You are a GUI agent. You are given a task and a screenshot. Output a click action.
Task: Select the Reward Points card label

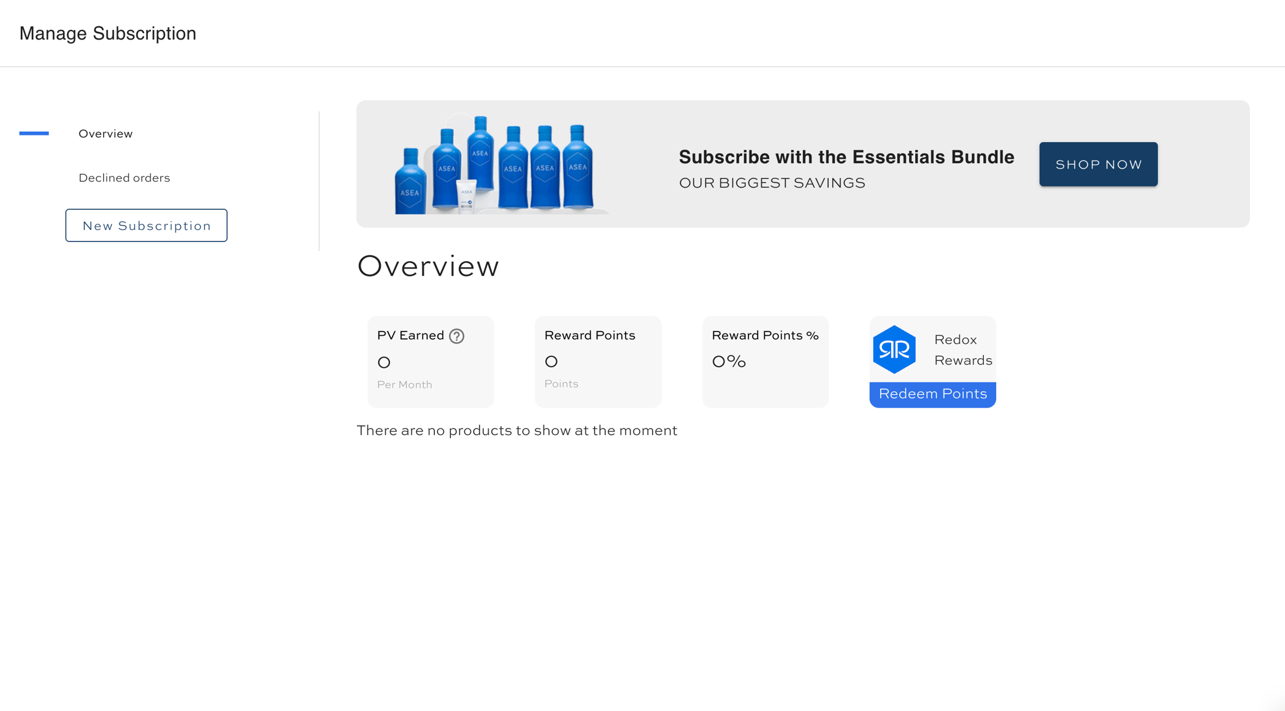coord(589,335)
